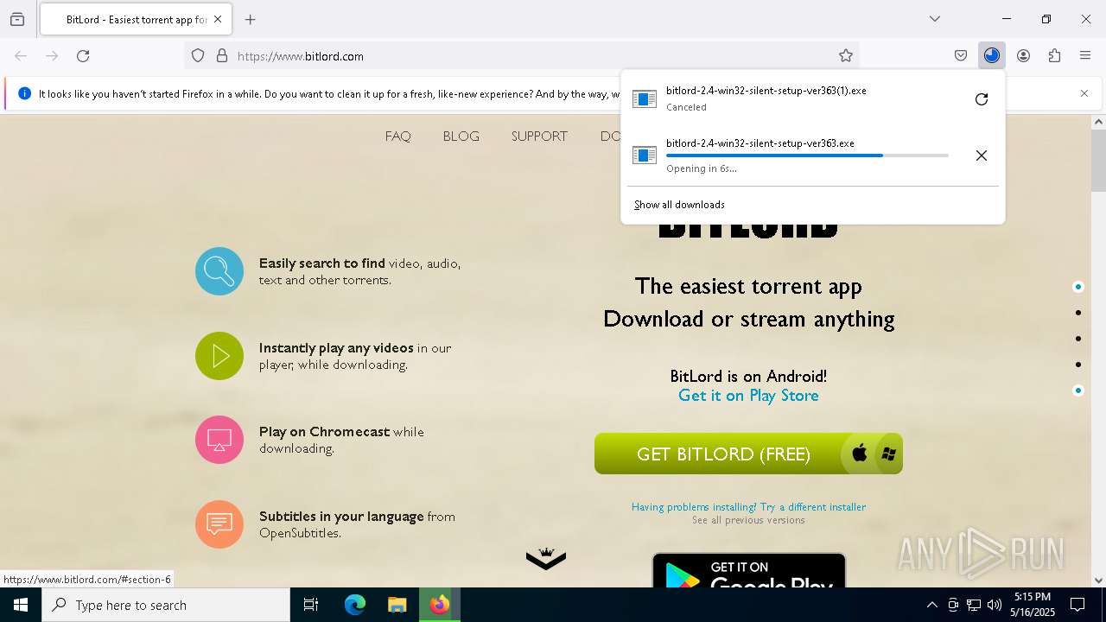Open Windows notification center

click(1077, 605)
